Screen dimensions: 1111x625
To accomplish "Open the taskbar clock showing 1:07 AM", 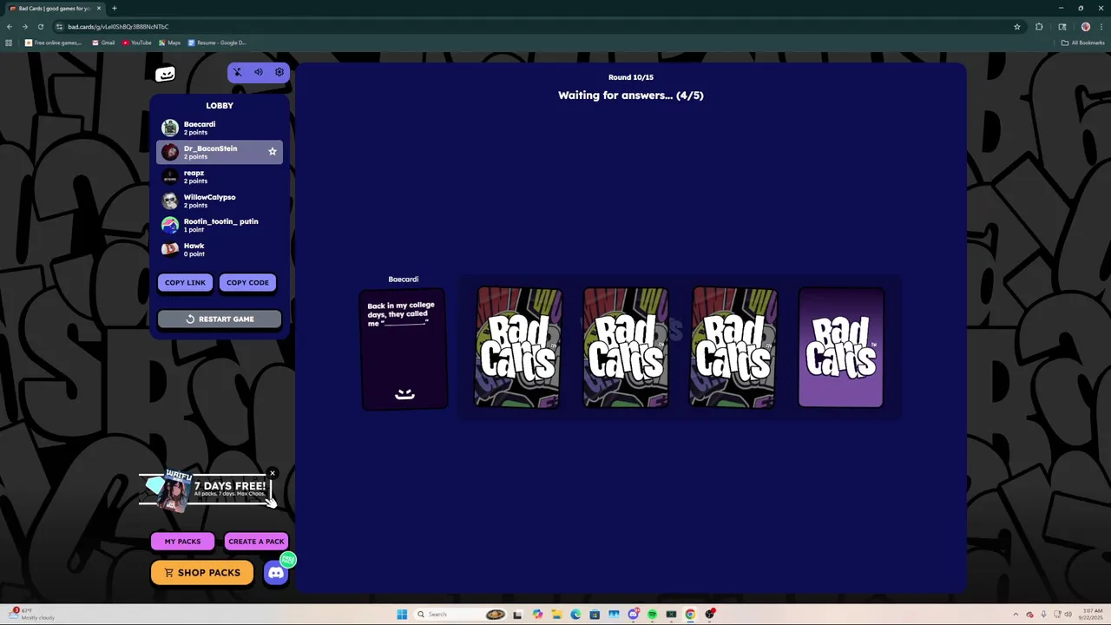I will (1092, 615).
